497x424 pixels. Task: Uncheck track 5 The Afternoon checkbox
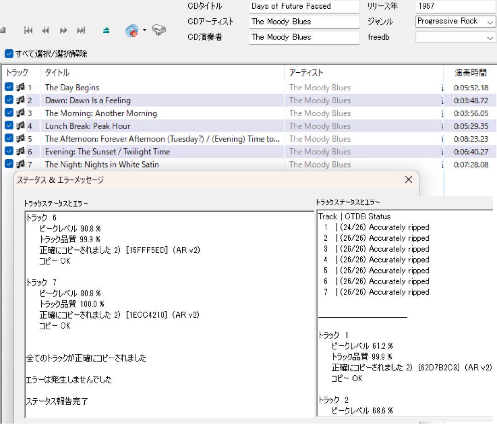coord(9,138)
